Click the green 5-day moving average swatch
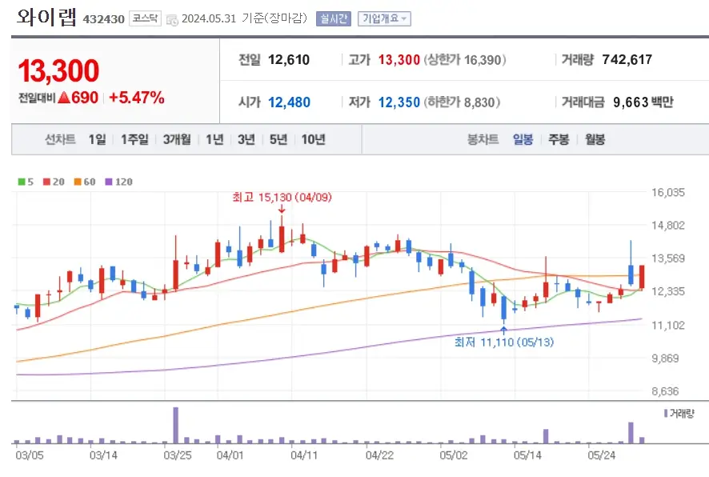709x477 pixels. pos(22,182)
